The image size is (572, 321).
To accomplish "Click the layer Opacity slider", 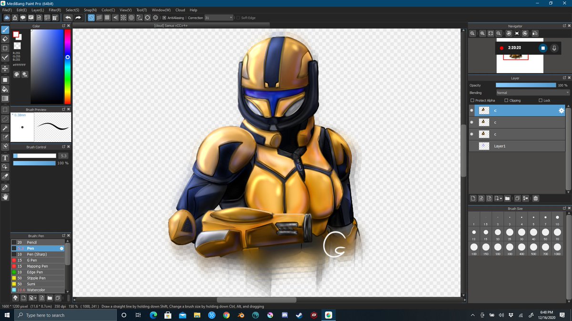I will click(x=526, y=85).
